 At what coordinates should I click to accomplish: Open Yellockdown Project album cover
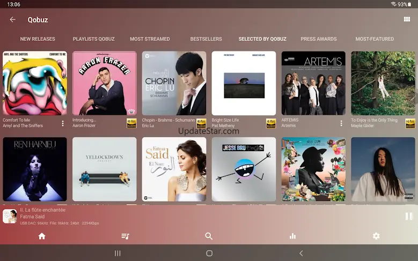[105, 169]
